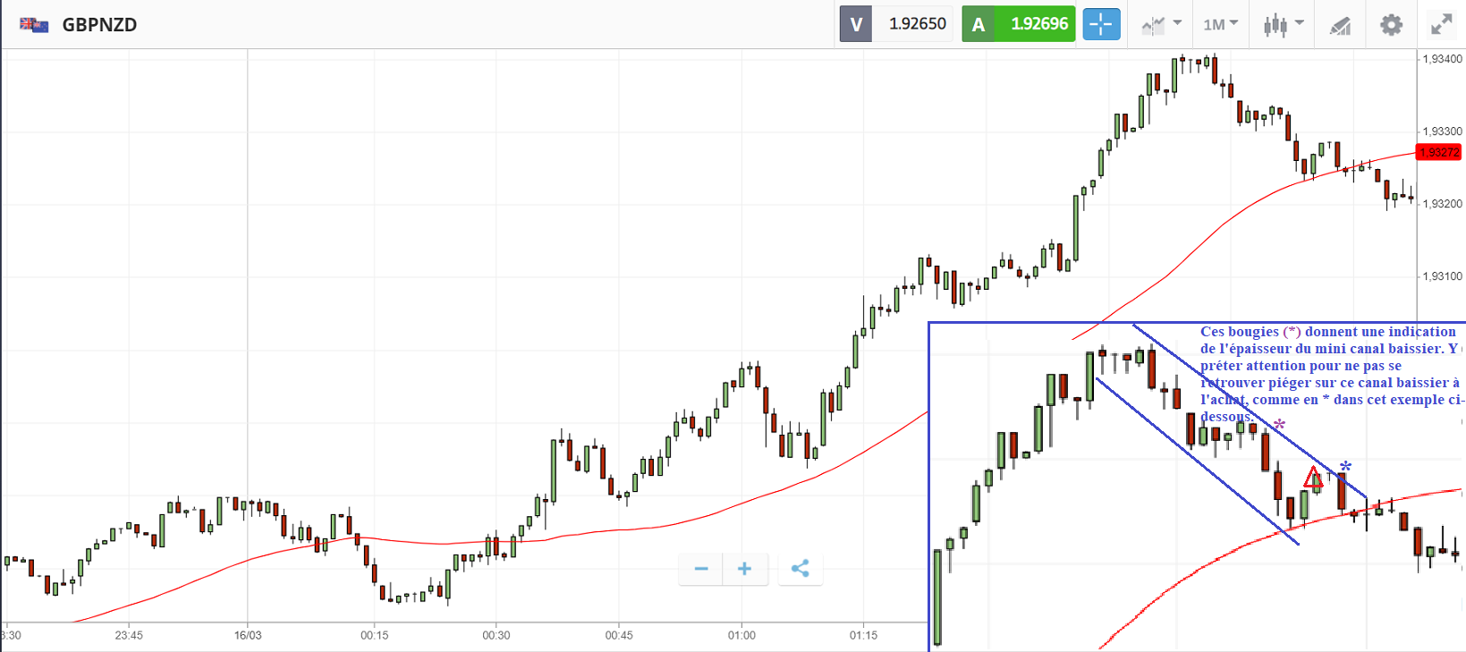This screenshot has width=1466, height=652.
Task: Zoom in with the plus button
Action: (x=744, y=569)
